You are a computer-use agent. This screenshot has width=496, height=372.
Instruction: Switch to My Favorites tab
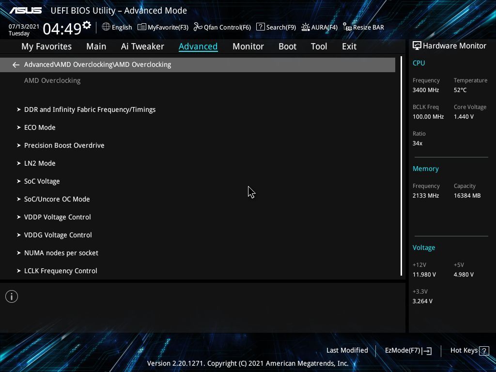pyautogui.click(x=46, y=46)
